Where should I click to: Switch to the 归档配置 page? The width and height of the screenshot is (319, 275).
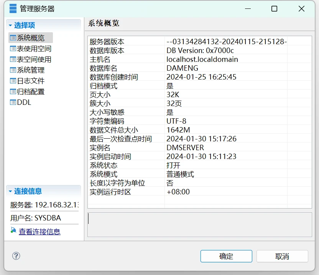click(31, 92)
